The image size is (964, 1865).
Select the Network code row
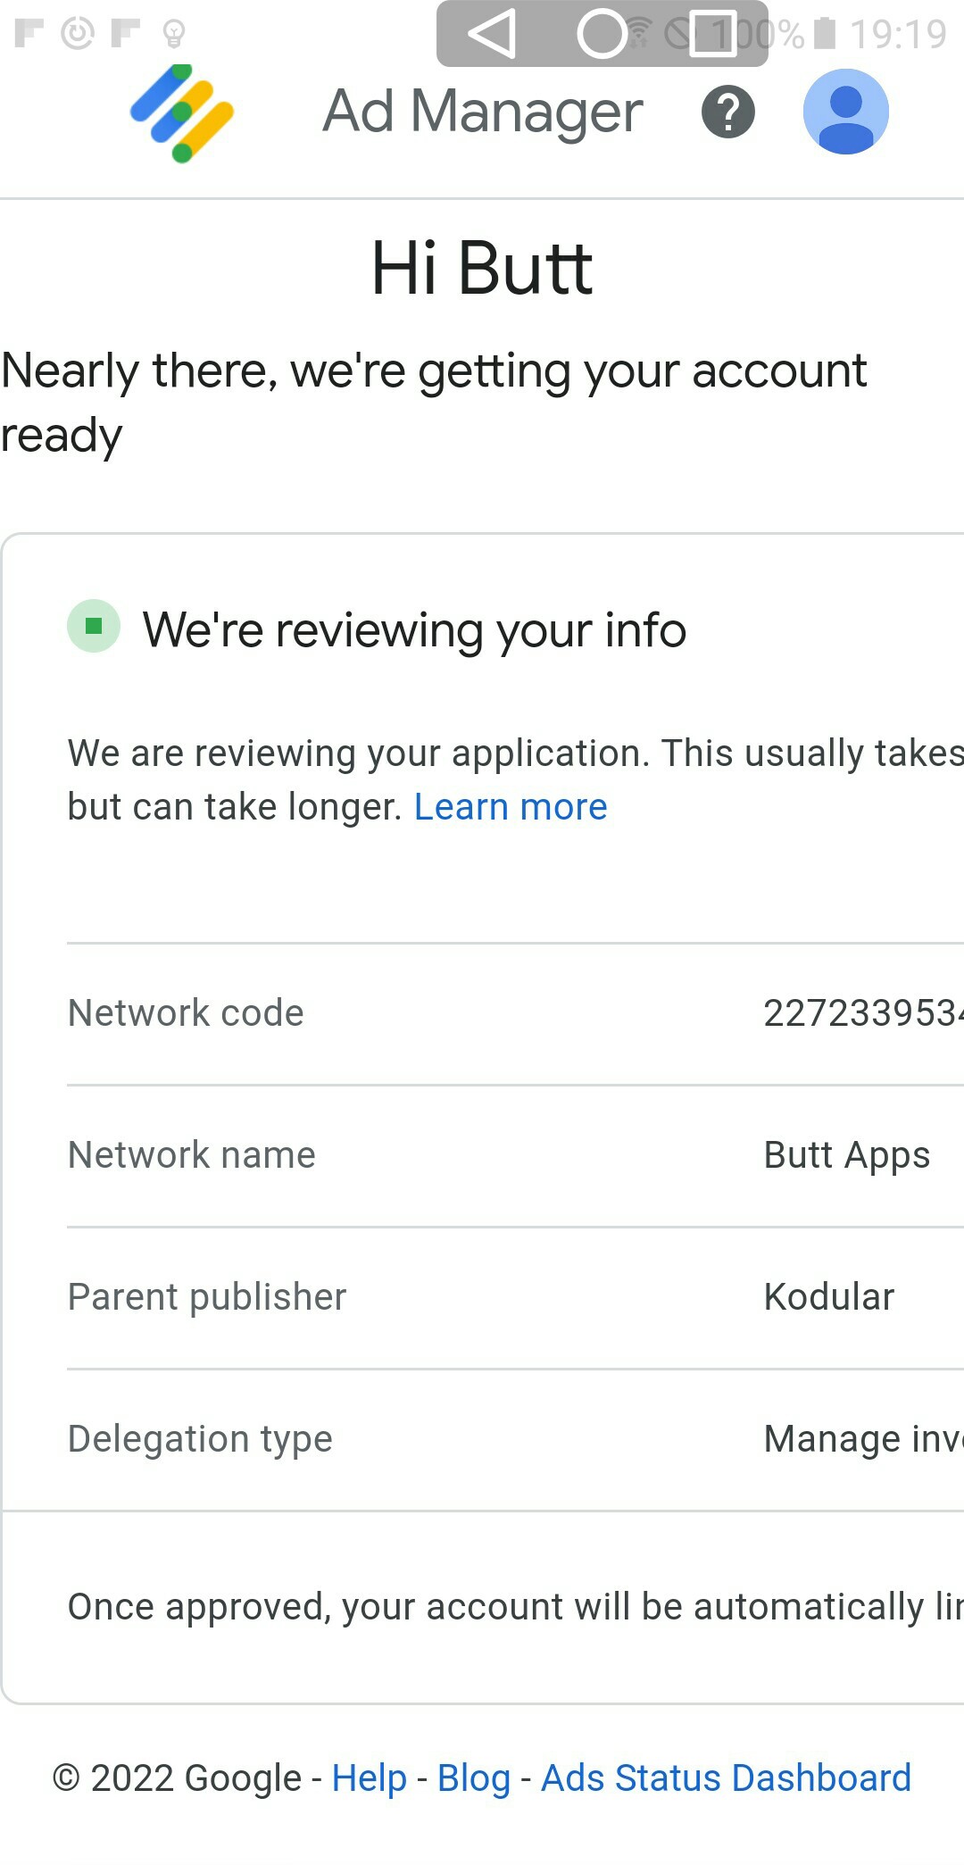515,1014
